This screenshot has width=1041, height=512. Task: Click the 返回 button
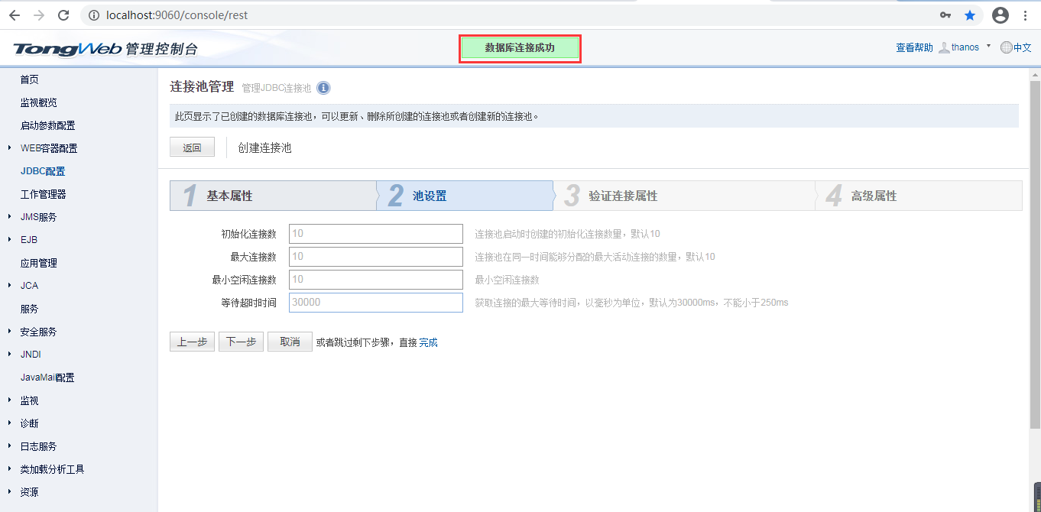pyautogui.click(x=192, y=147)
